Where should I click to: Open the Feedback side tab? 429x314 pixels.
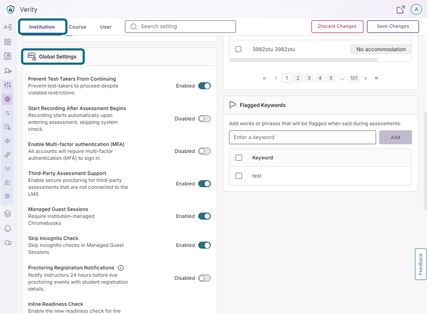[x=420, y=264]
